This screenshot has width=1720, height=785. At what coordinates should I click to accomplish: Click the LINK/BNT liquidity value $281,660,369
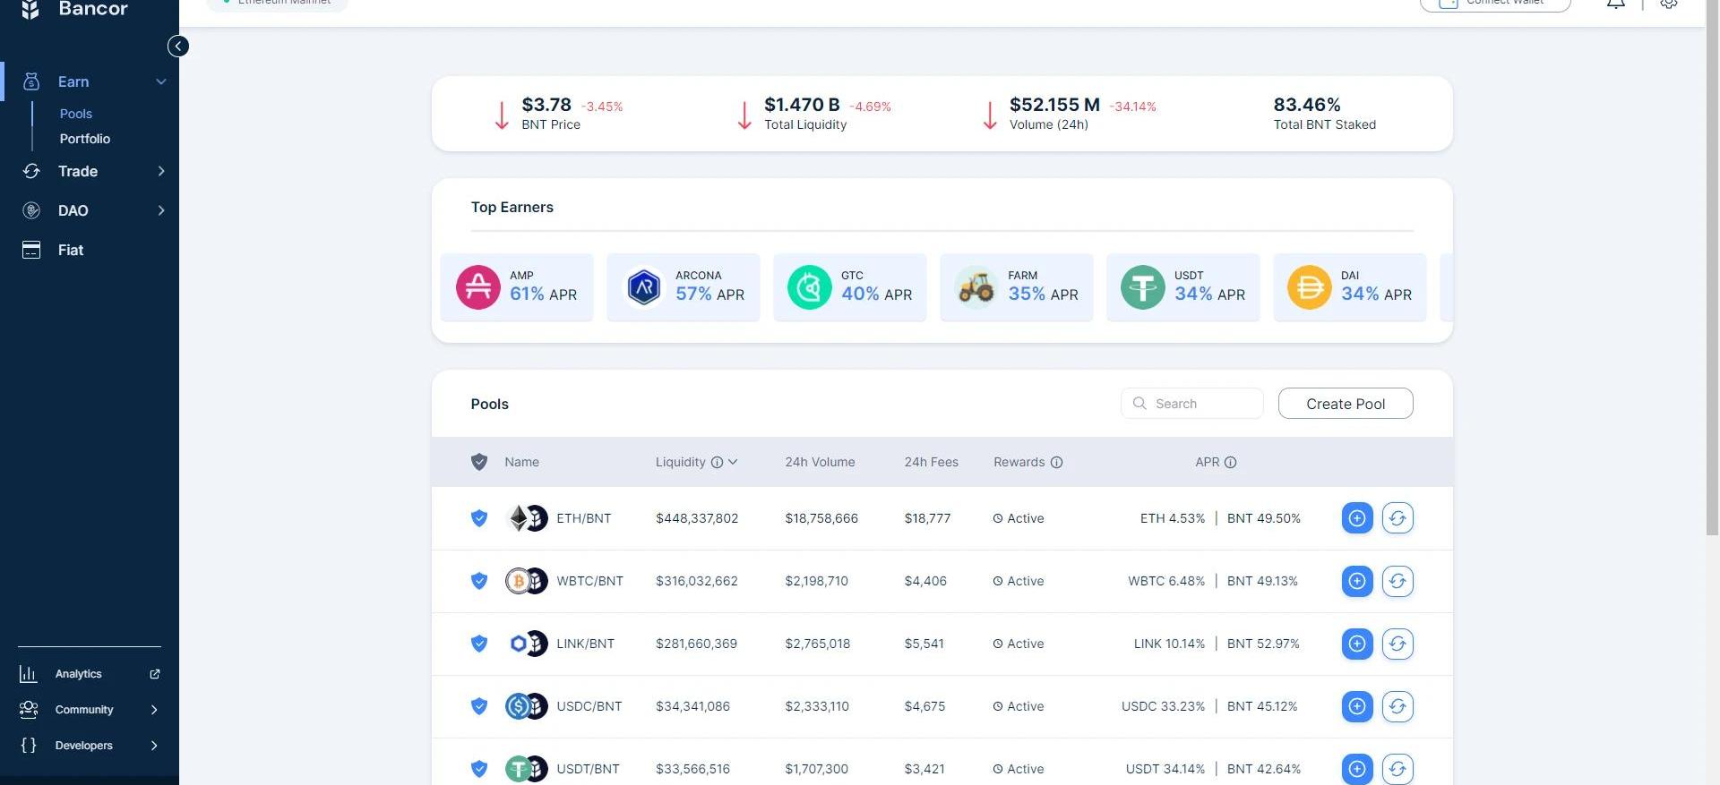(696, 644)
